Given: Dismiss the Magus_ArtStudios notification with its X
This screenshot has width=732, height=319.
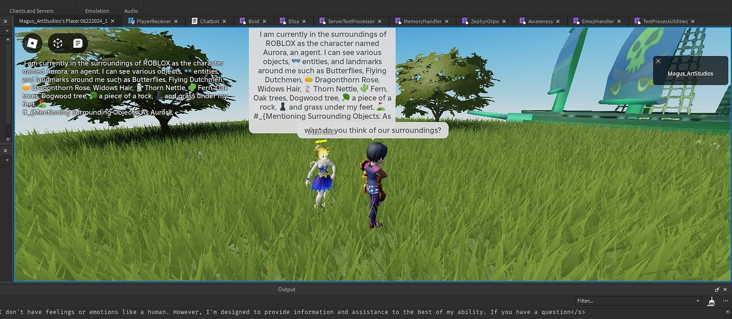Looking at the screenshot, I should click(658, 61).
